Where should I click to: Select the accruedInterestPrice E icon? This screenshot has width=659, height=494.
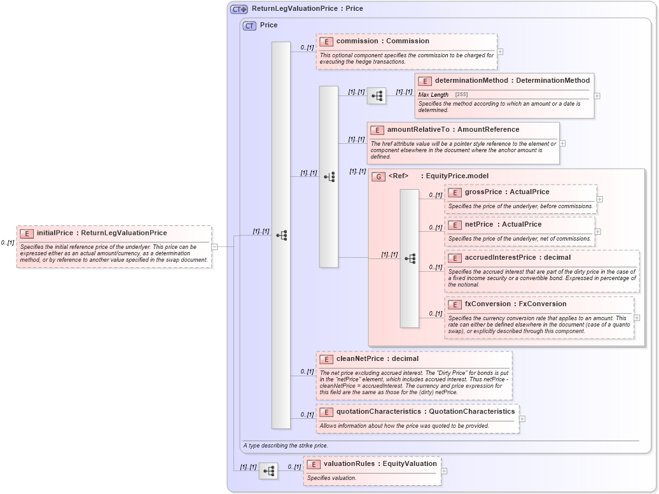coord(455,258)
